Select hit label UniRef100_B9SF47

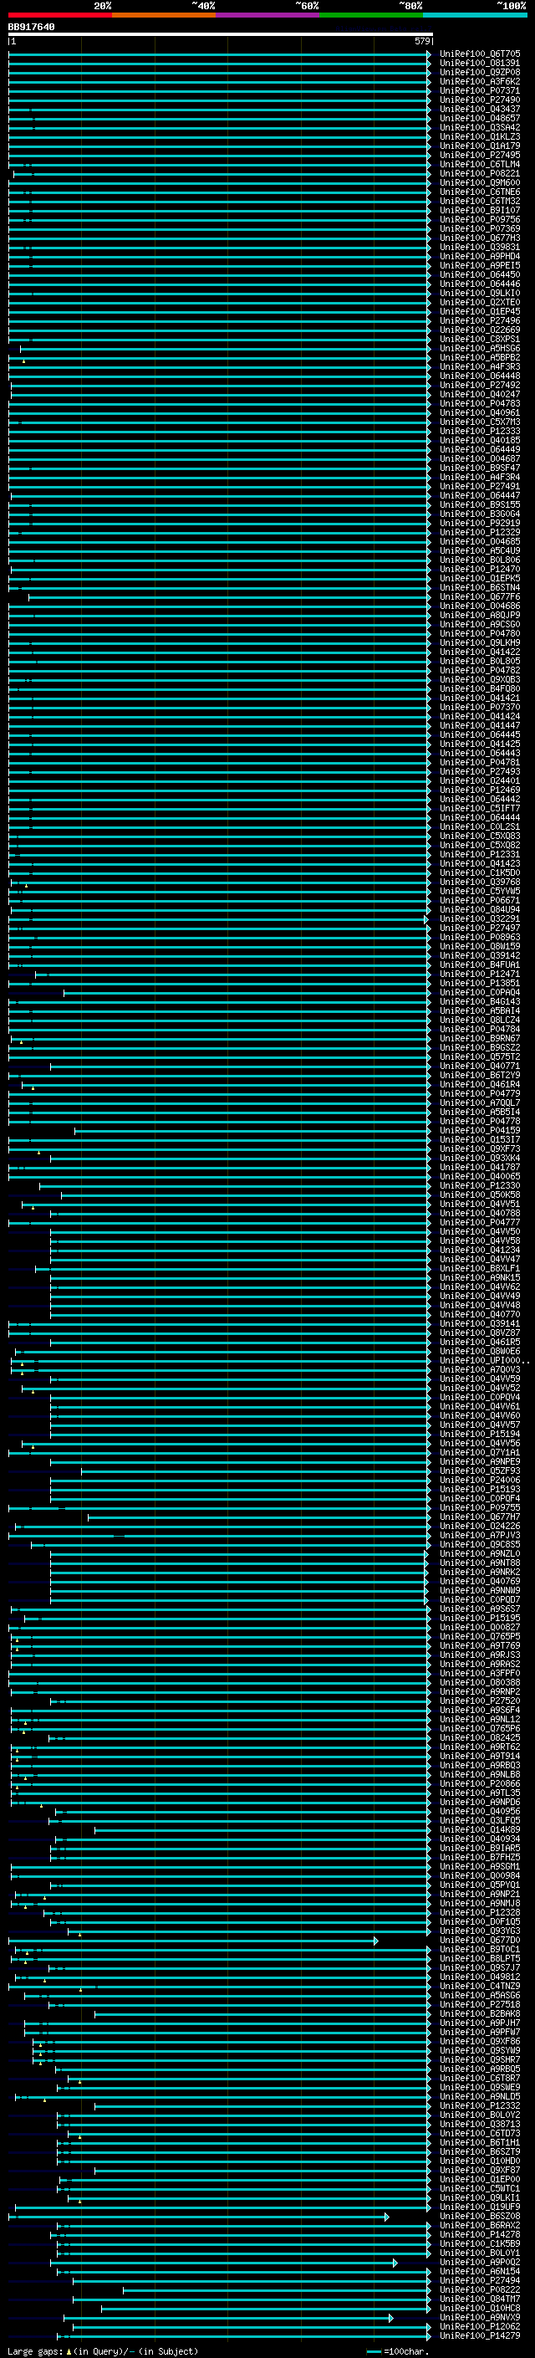479,468
